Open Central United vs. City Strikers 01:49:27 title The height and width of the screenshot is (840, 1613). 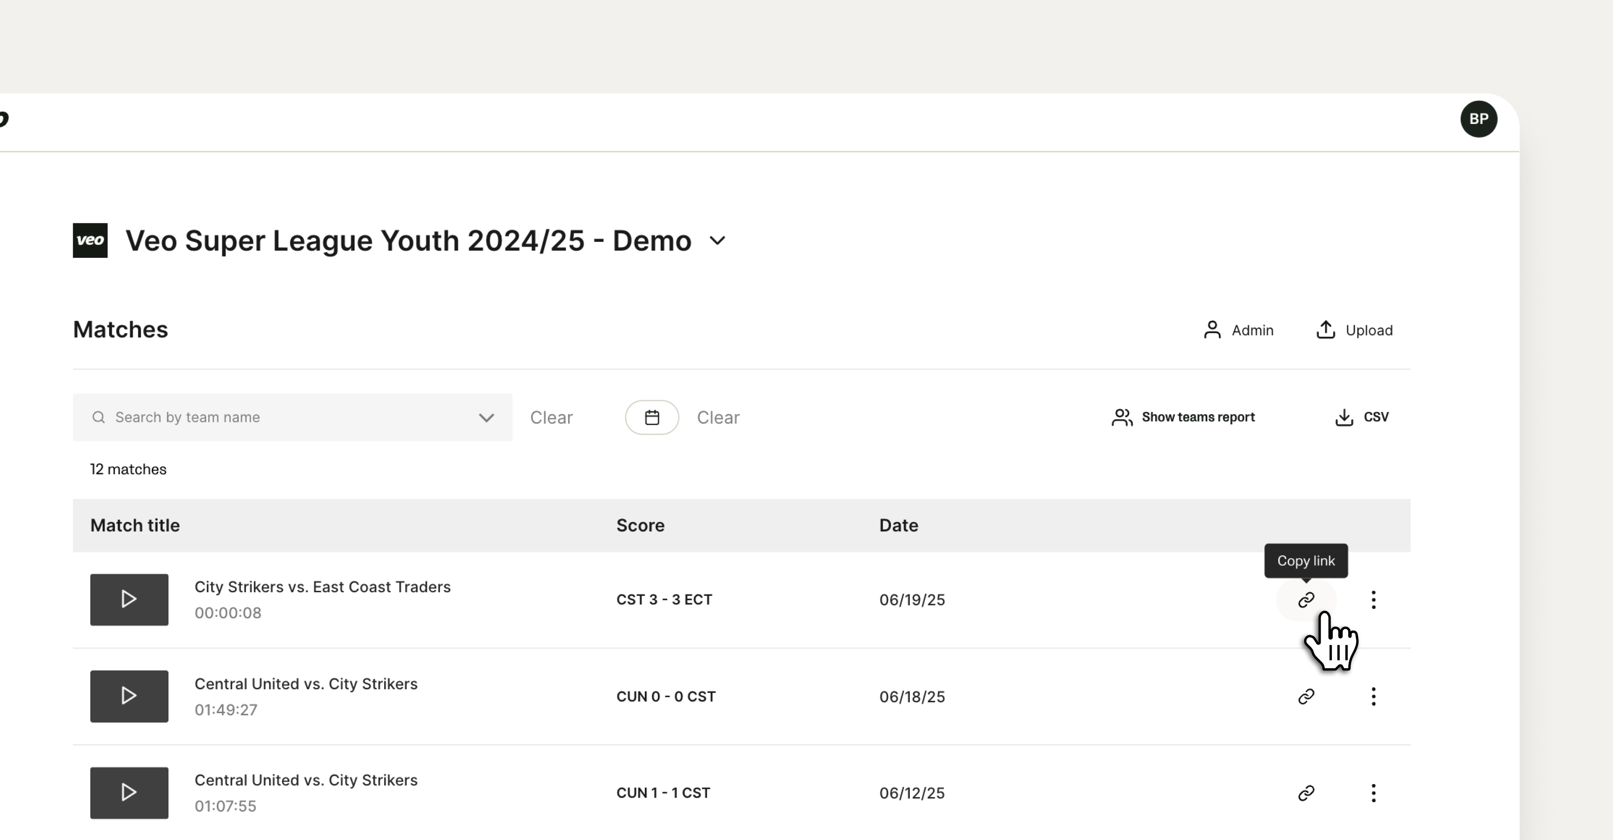[305, 683]
